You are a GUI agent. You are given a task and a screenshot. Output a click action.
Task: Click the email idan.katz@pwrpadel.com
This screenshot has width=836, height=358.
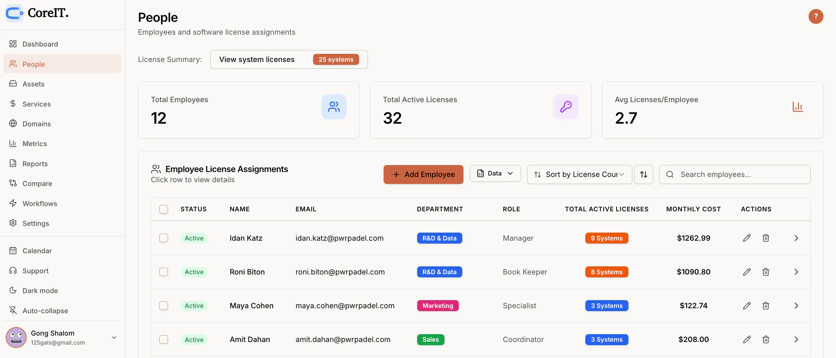tap(339, 238)
